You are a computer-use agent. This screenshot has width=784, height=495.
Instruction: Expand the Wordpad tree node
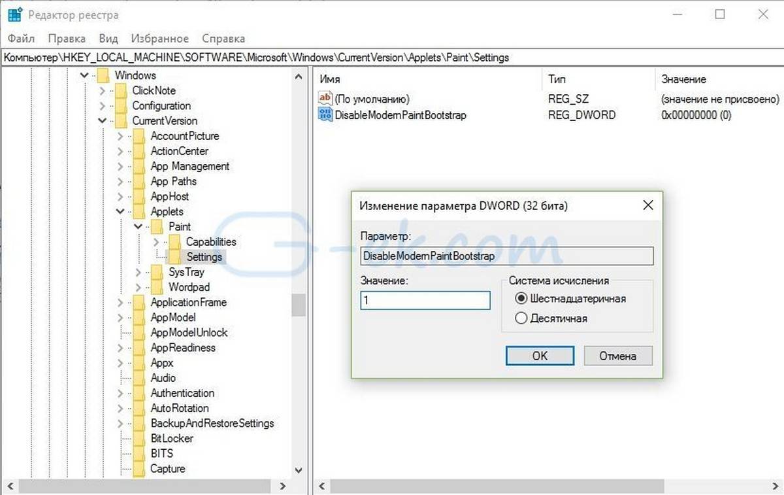click(x=139, y=286)
